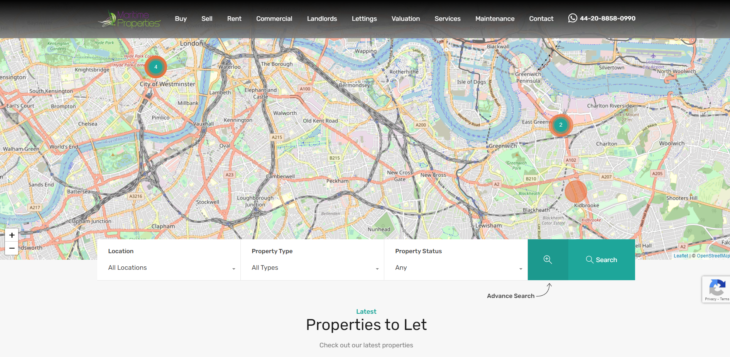Open the Landlords navigation item

point(322,19)
